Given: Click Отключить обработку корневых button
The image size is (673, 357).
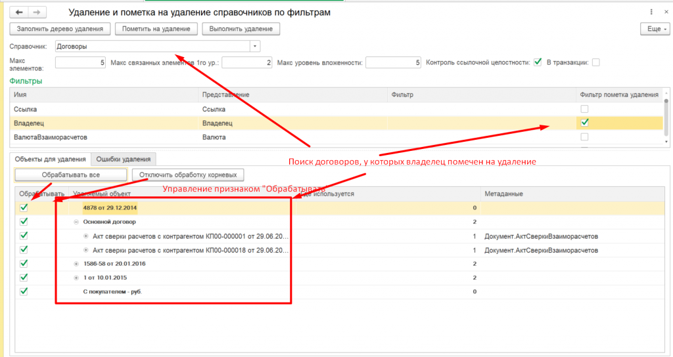Looking at the screenshot, I should coord(188,175).
